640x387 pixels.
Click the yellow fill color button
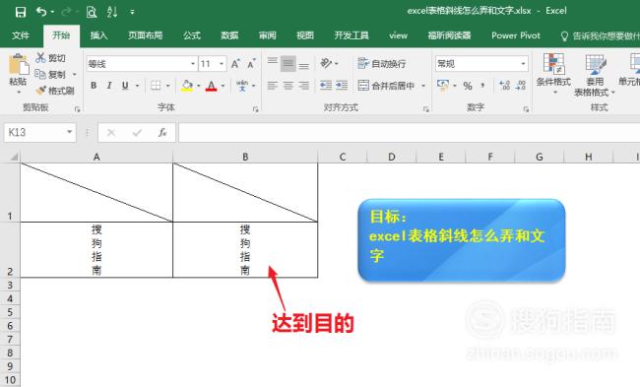click(187, 86)
